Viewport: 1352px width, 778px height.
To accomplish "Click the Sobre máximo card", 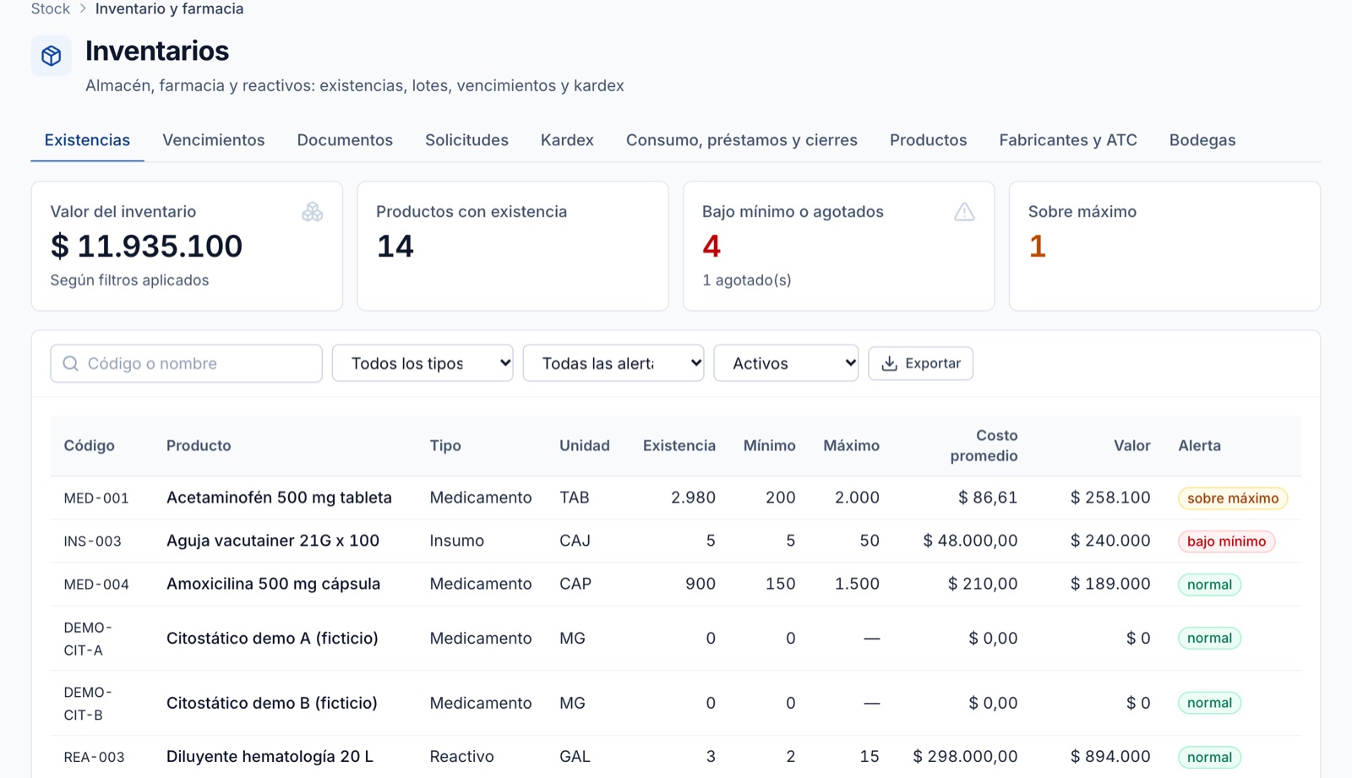I will (x=1164, y=246).
